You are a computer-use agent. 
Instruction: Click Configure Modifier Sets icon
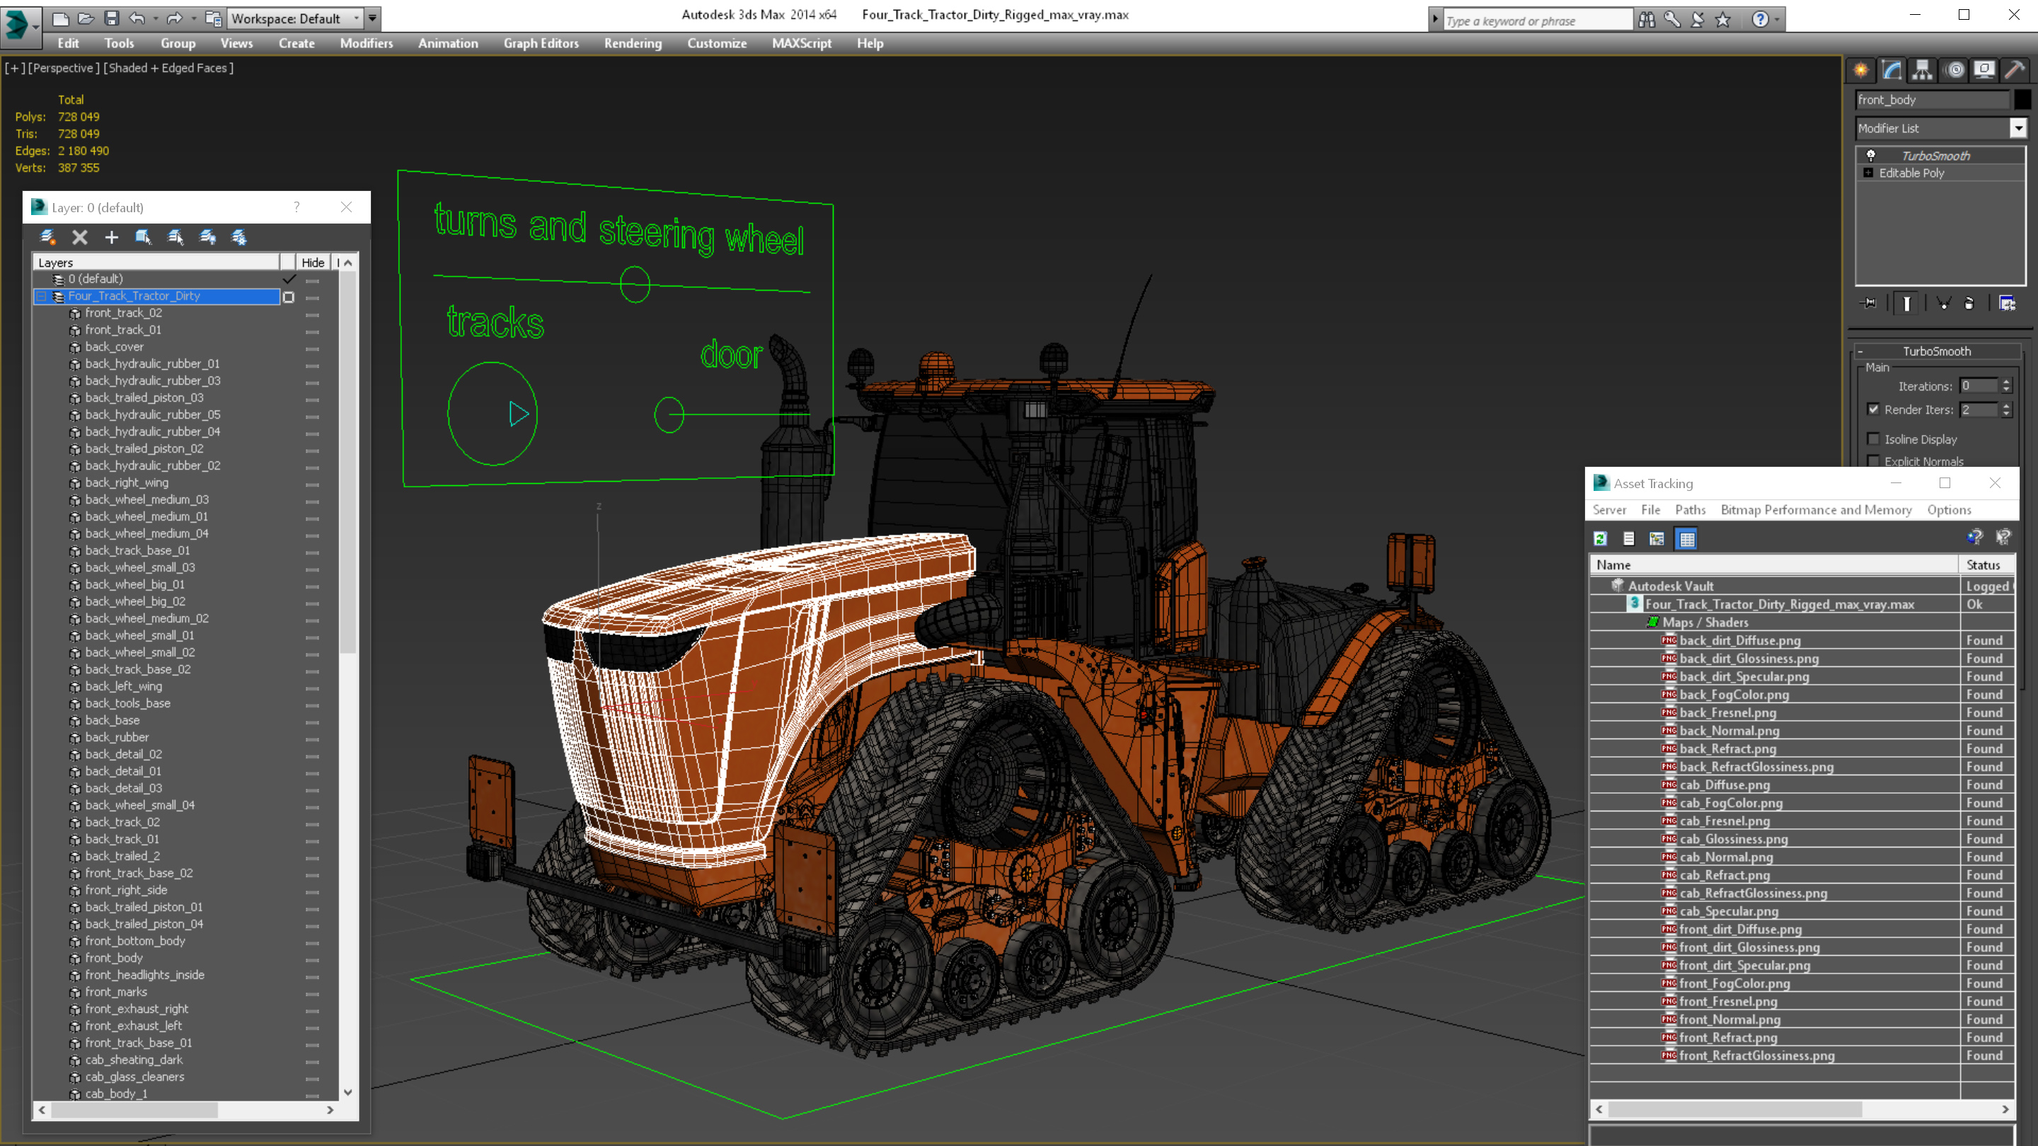click(2007, 303)
